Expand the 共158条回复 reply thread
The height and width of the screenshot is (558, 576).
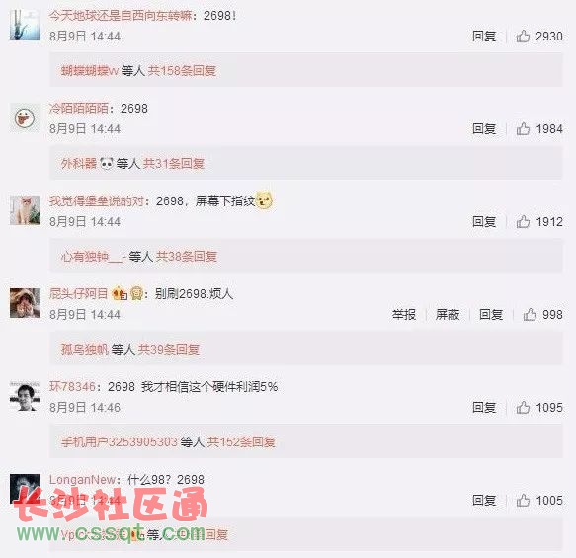point(182,71)
